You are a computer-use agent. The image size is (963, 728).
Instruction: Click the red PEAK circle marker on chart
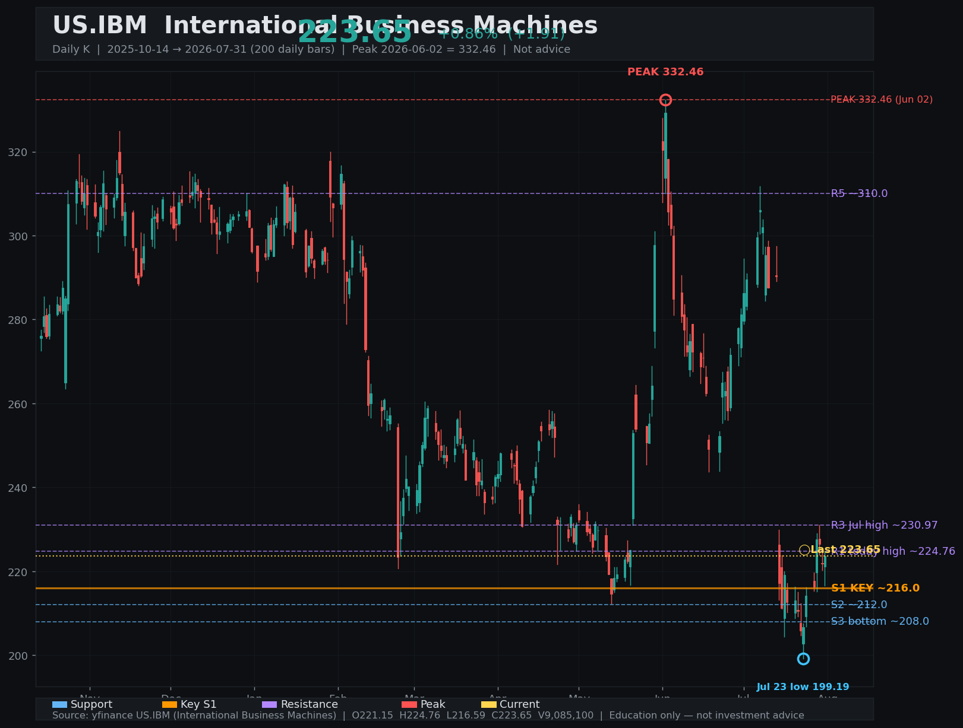tap(665, 100)
